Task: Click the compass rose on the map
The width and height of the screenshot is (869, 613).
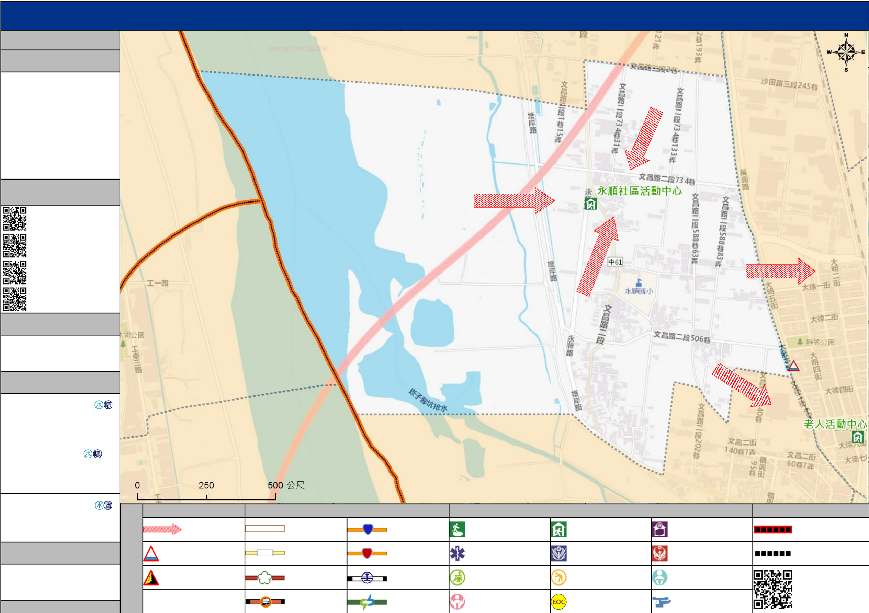Action: pos(846,53)
